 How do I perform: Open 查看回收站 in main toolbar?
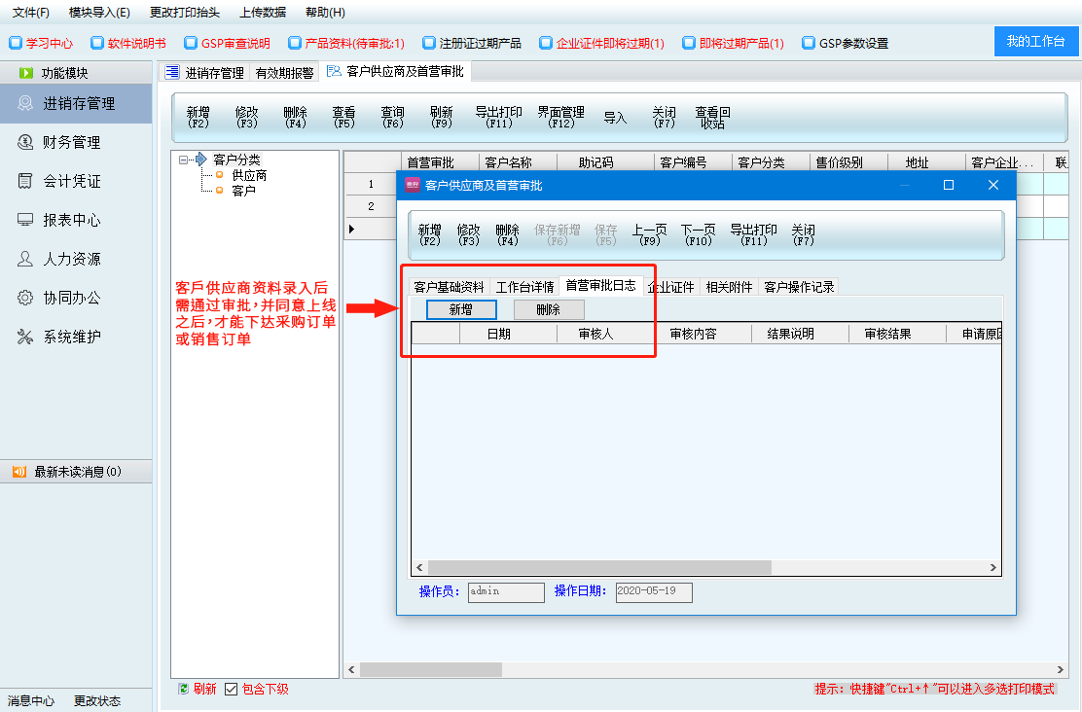pos(712,118)
